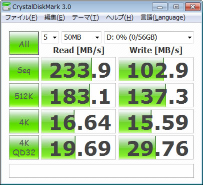Start the 4K QD32 benchmark test

[24, 147]
